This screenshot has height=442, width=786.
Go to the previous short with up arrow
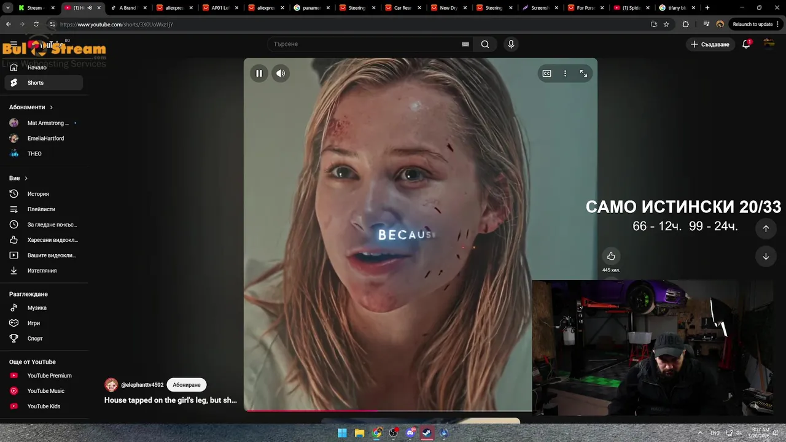(x=766, y=228)
